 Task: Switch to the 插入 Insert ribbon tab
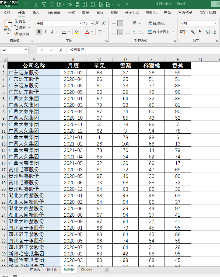coord(36,13)
